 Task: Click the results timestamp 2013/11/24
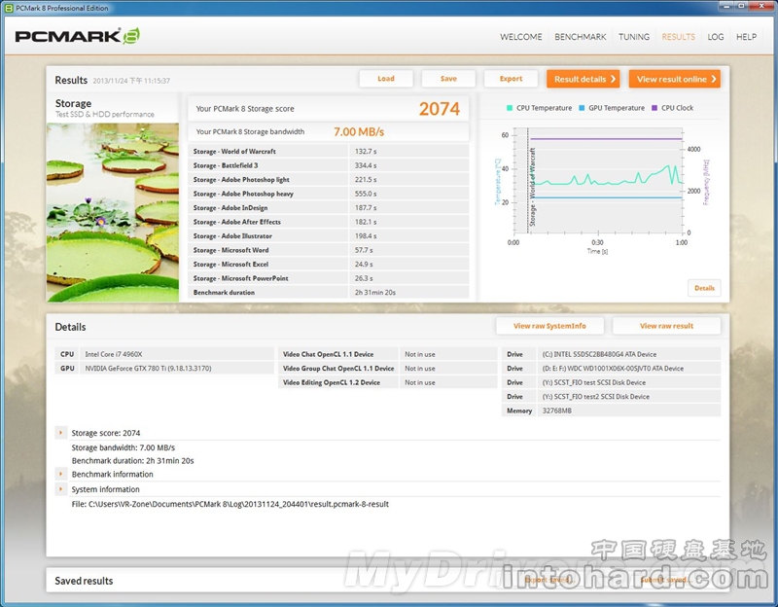(131, 81)
